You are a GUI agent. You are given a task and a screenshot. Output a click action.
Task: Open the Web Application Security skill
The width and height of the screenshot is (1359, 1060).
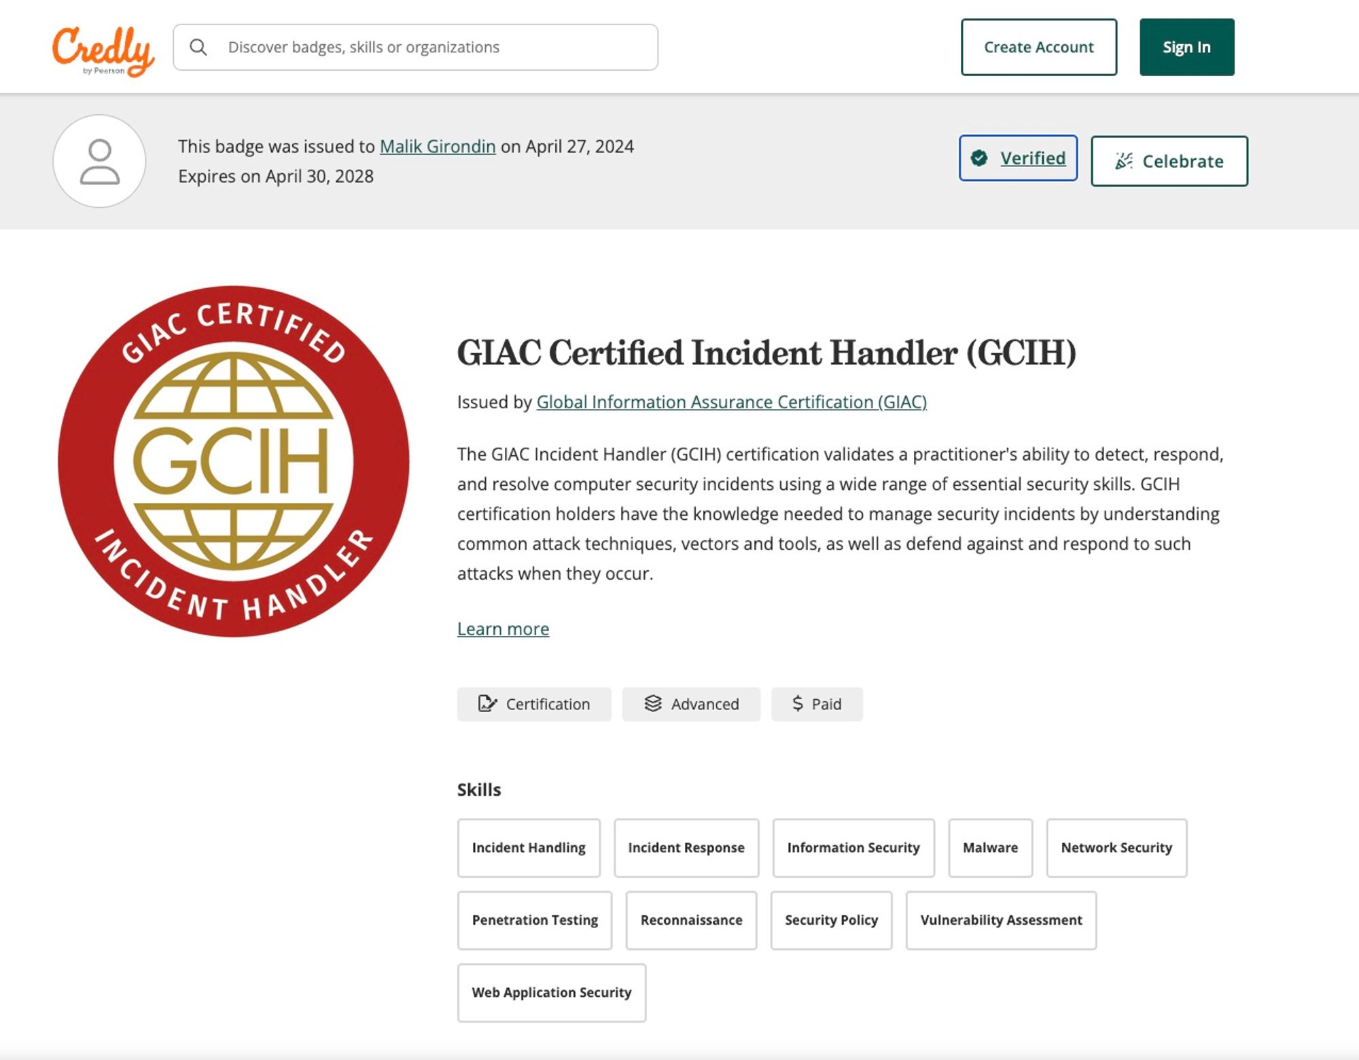[552, 992]
